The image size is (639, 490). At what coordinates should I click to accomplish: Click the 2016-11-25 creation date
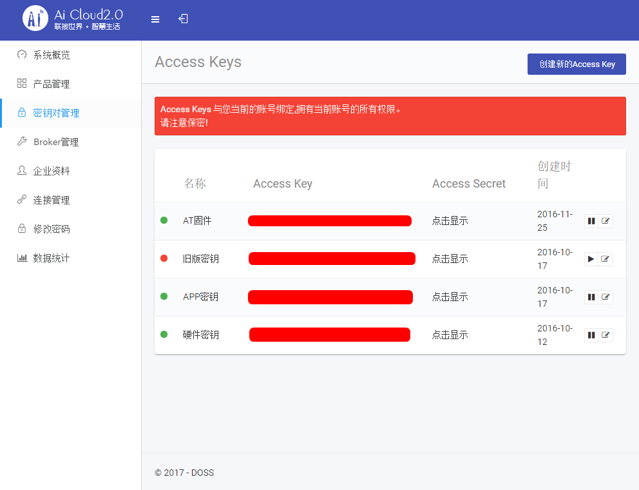click(x=555, y=220)
